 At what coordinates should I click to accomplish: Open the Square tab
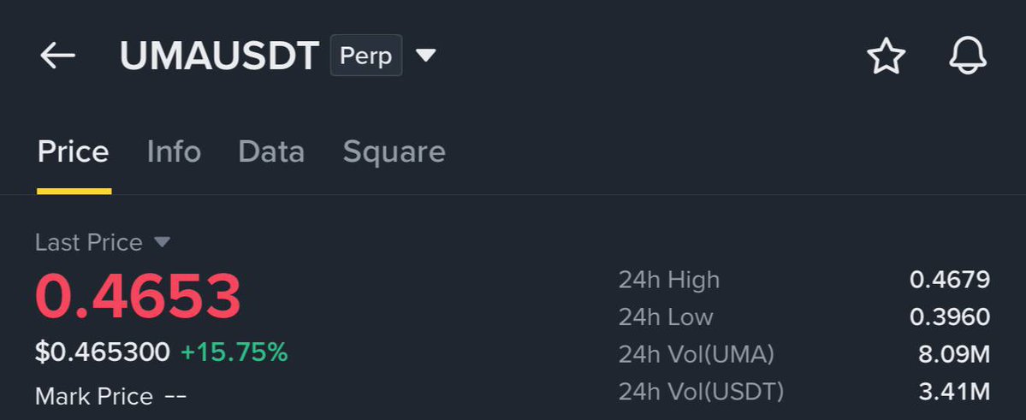[394, 153]
